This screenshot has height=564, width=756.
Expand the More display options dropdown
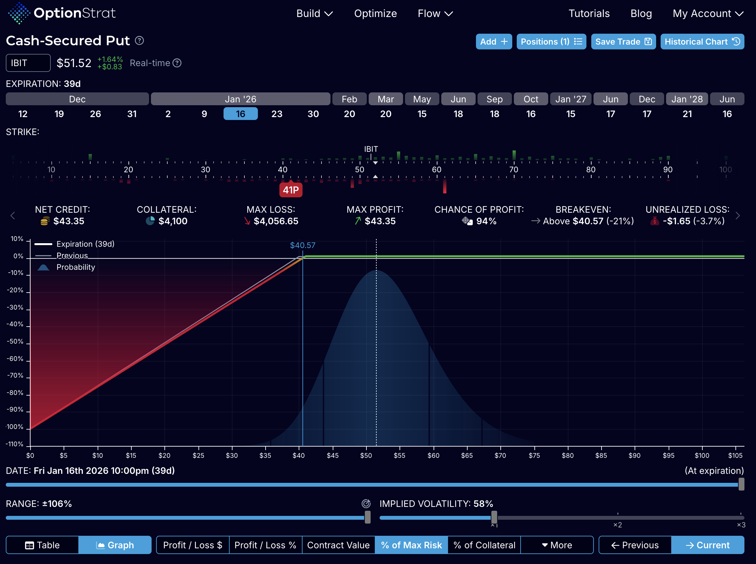click(557, 545)
